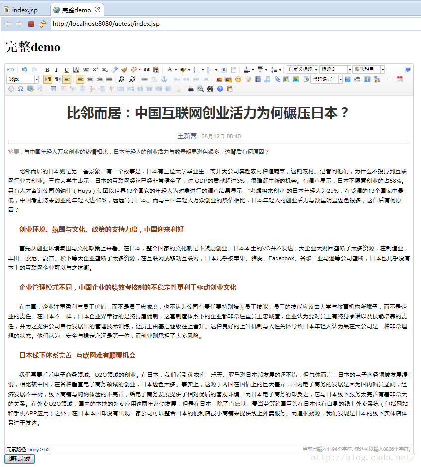
Task: Insert a blockquote
Action: click(146, 70)
